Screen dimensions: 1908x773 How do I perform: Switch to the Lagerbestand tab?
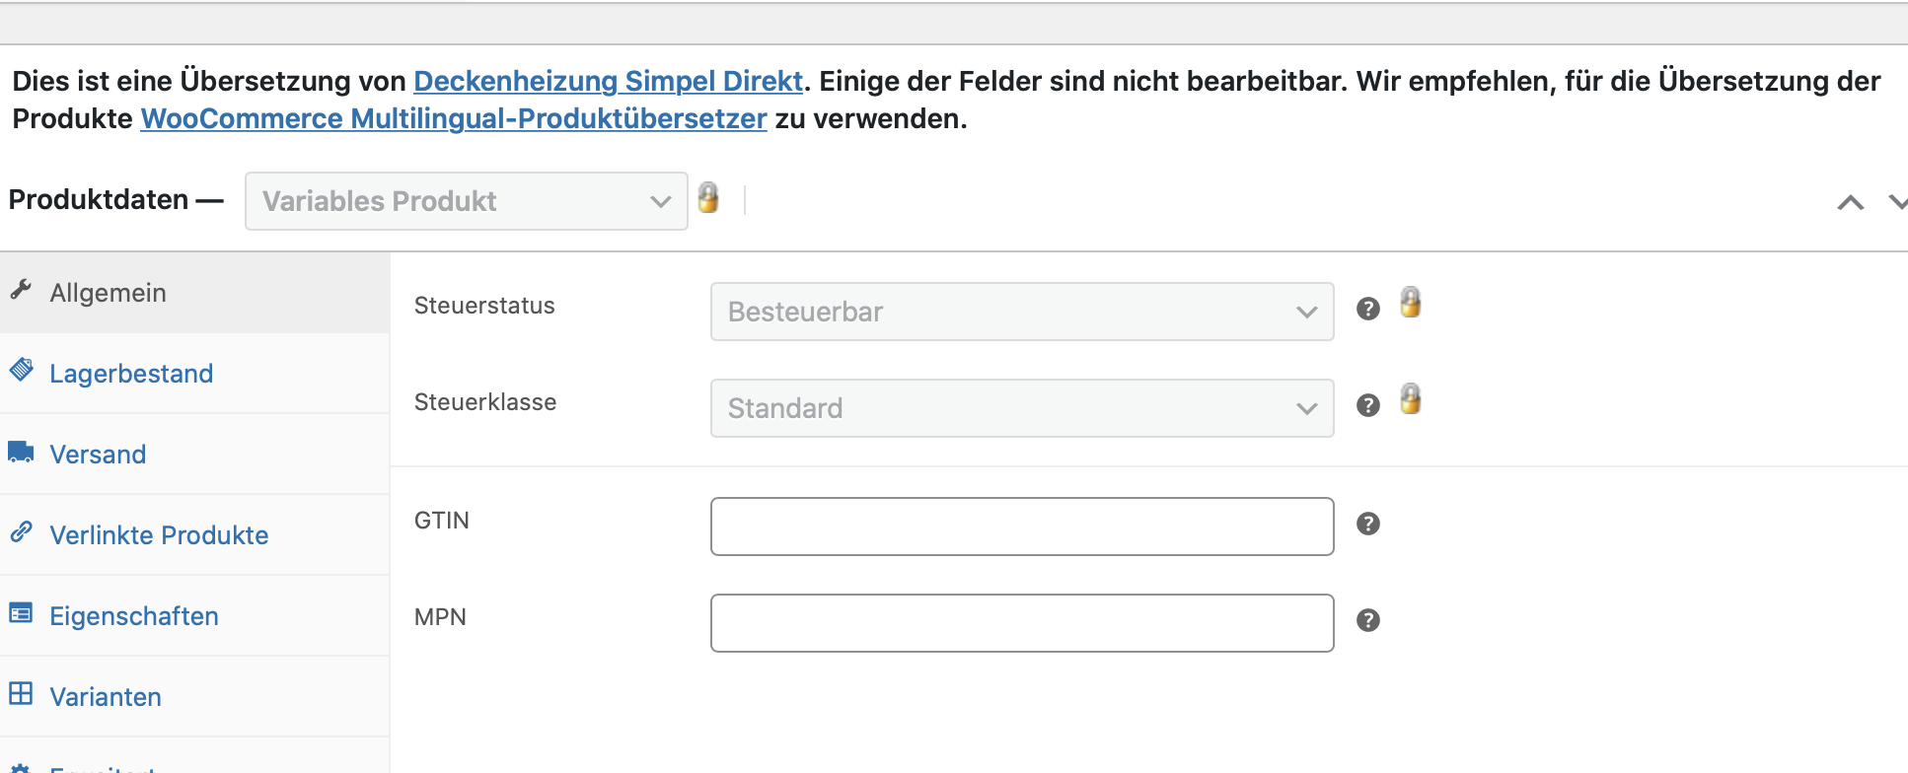point(131,374)
